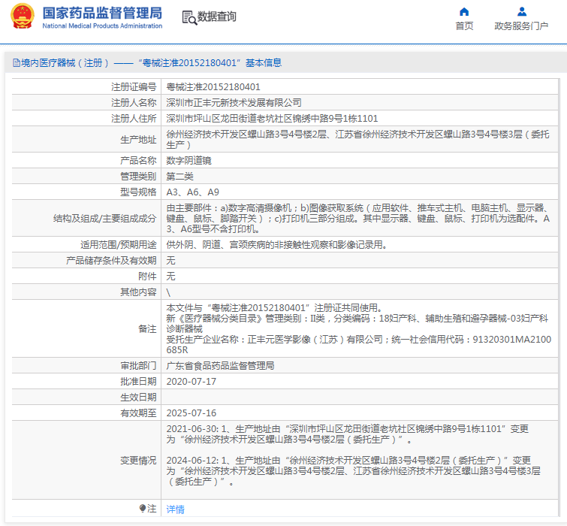Viewport: 567px width, 526px height.
Task: Go to 首页 link
Action: tap(464, 26)
